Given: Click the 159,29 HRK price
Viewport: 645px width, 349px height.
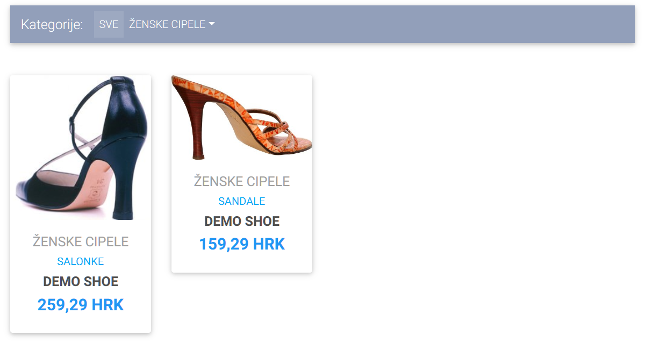Looking at the screenshot, I should click(x=242, y=244).
